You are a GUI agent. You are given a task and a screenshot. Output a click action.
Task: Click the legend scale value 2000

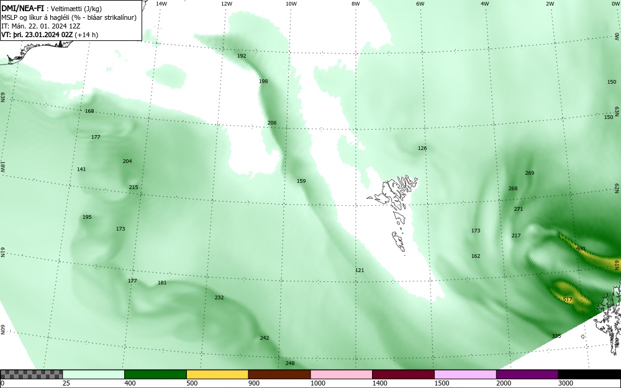(504, 383)
